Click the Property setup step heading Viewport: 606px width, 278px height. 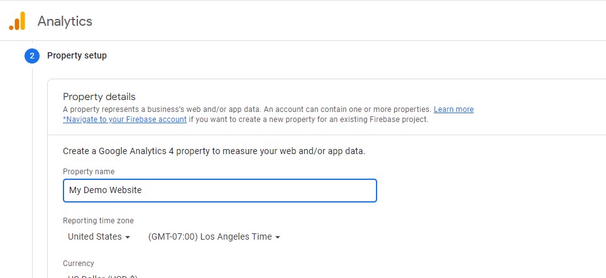coord(77,56)
